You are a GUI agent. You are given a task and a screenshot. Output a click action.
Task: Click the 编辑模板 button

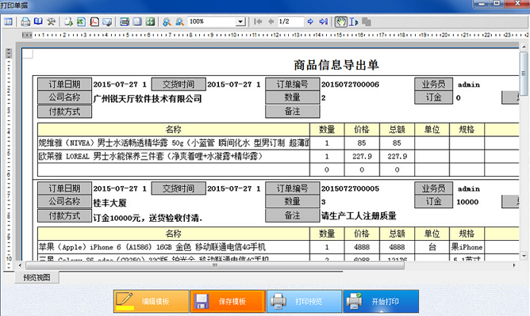click(x=151, y=301)
